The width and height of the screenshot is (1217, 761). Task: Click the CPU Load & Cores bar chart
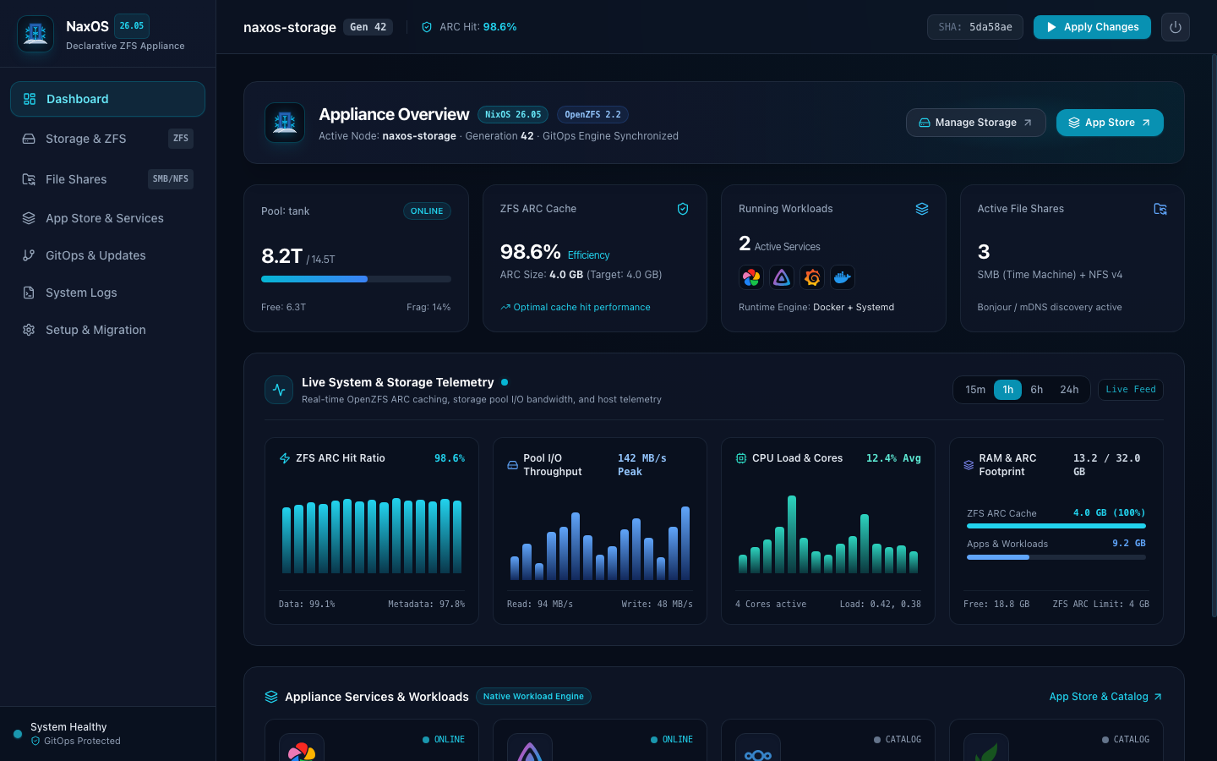(828, 534)
